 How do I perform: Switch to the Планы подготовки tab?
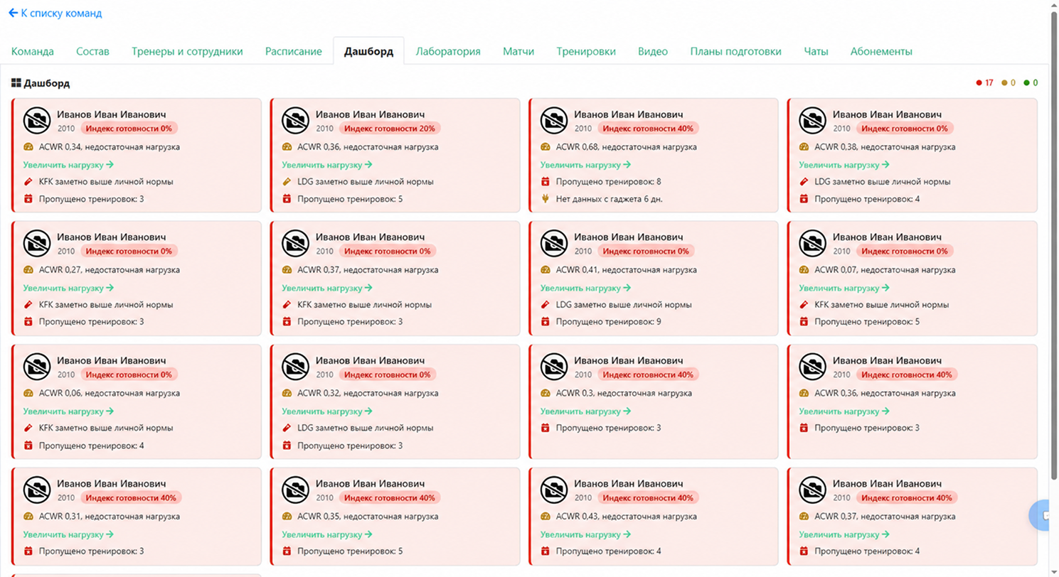tap(735, 51)
